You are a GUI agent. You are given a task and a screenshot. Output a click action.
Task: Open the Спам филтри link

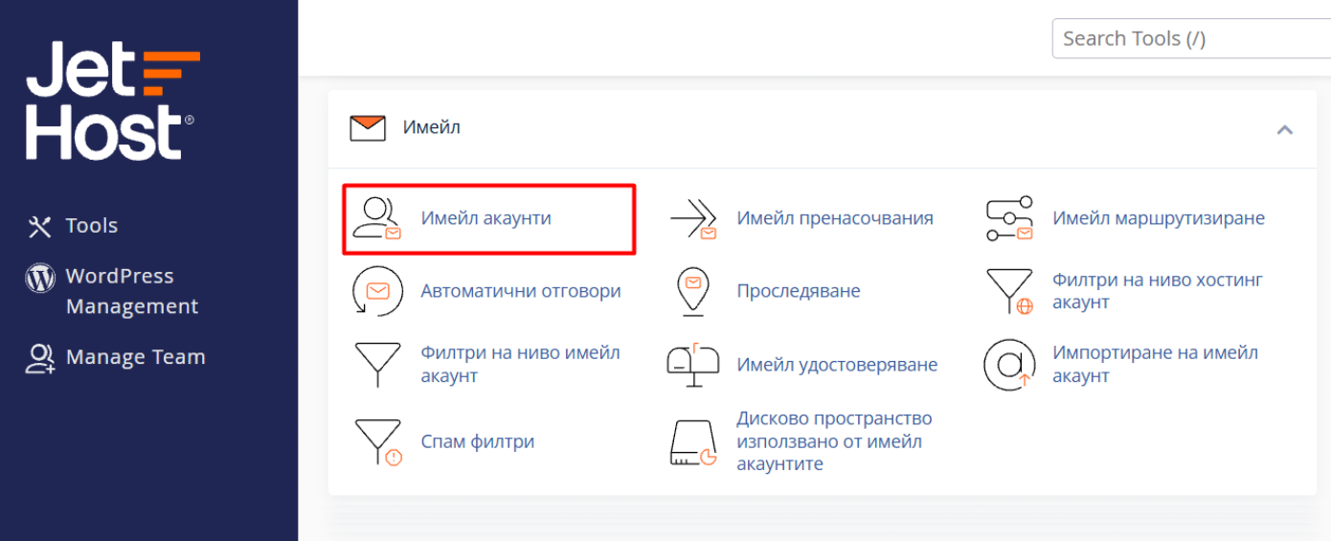(x=478, y=441)
